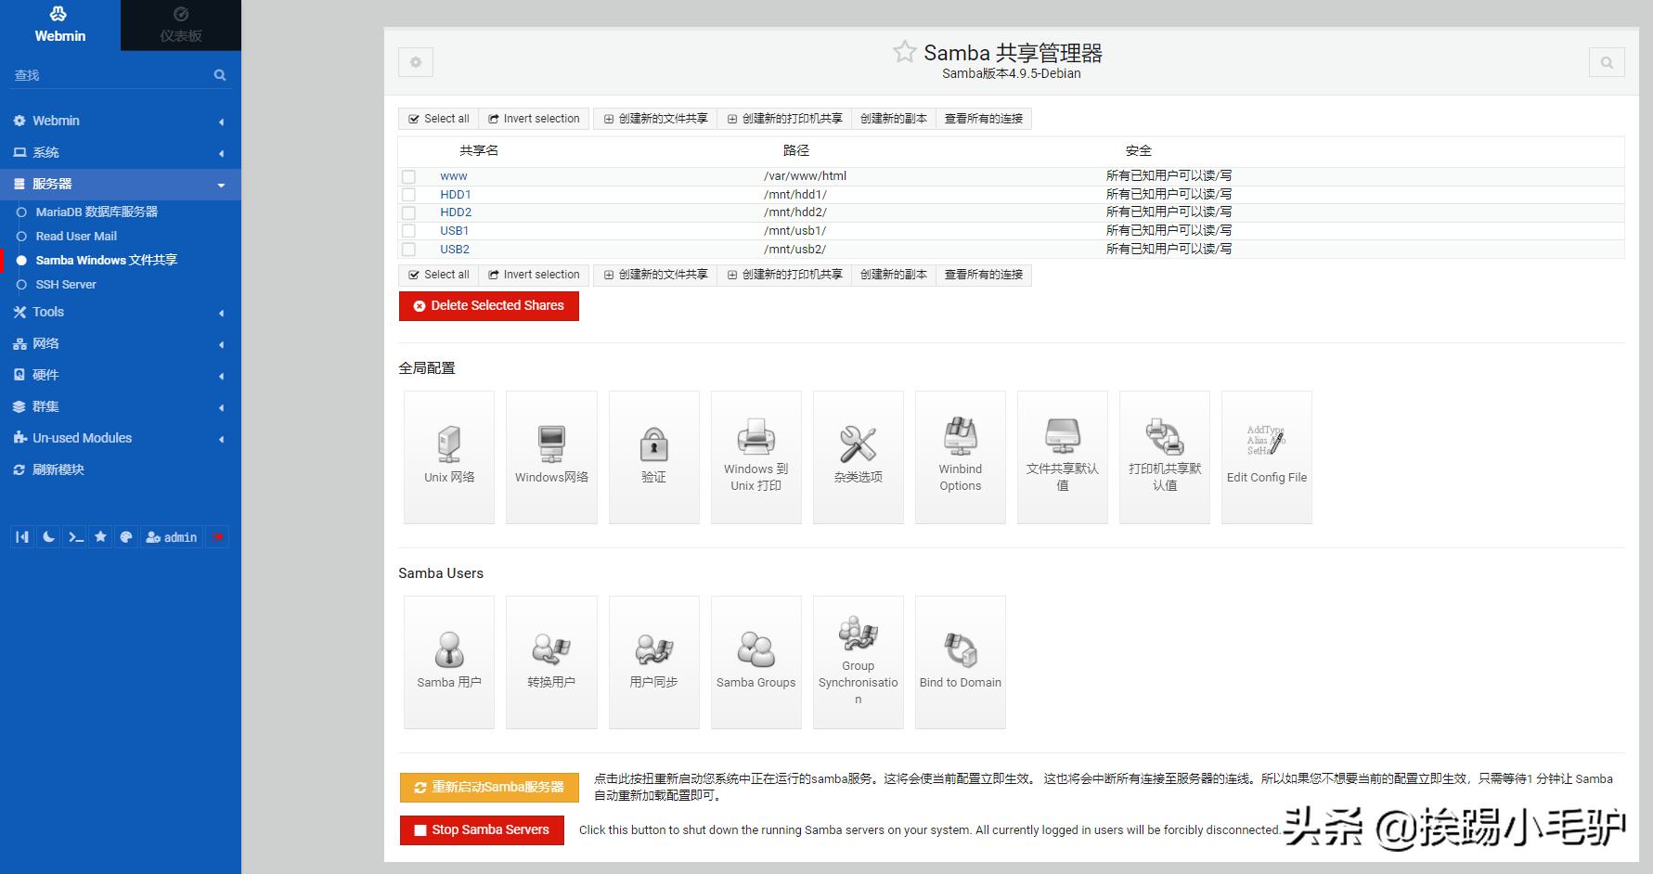Open the HDD1 share link
The image size is (1653, 874).
[456, 195]
